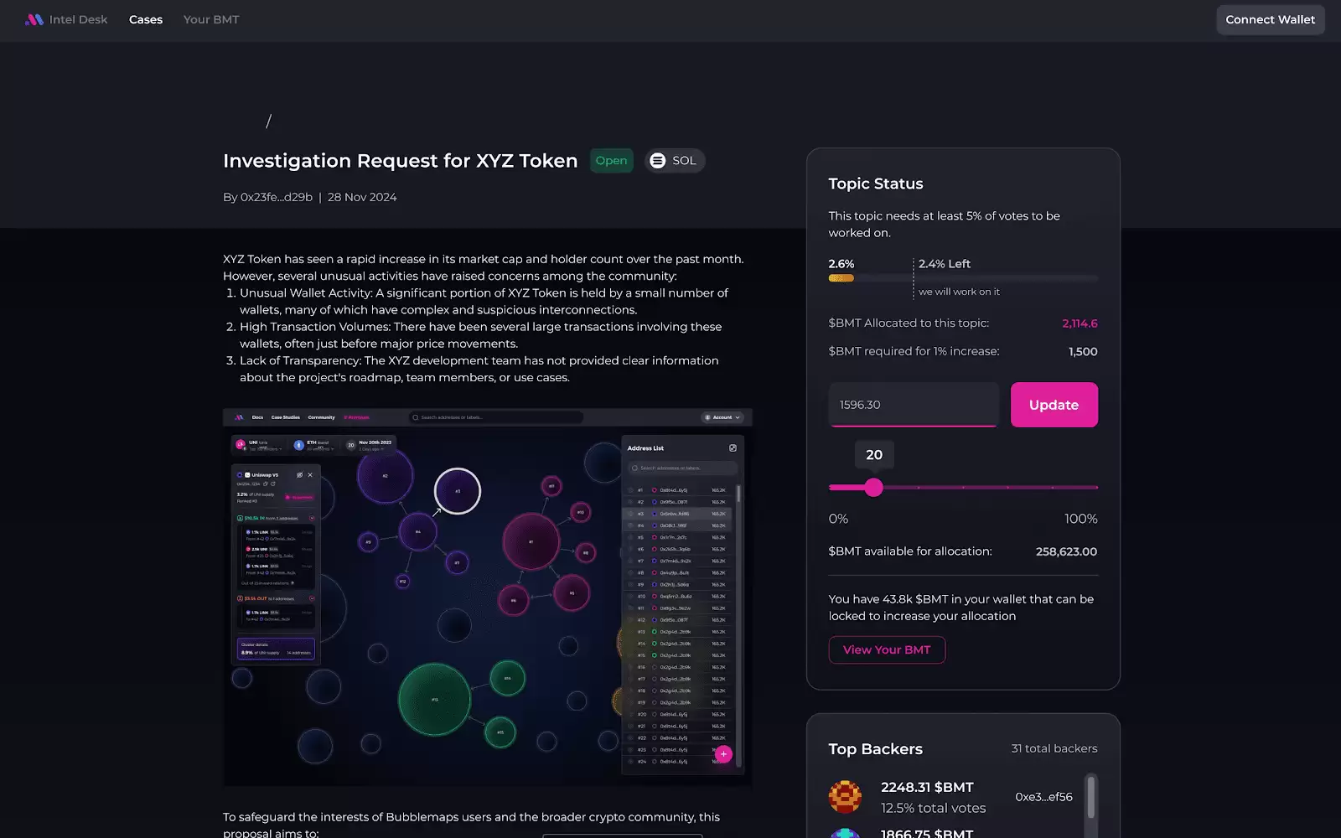
Task: Click the Intel Desk logo icon
Action: 34,19
